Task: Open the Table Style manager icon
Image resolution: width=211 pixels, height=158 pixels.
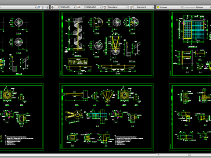Action: coord(105,7)
